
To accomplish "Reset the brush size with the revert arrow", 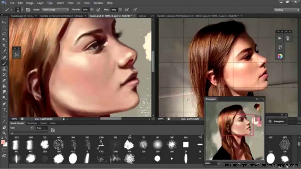I will [x=32, y=128].
